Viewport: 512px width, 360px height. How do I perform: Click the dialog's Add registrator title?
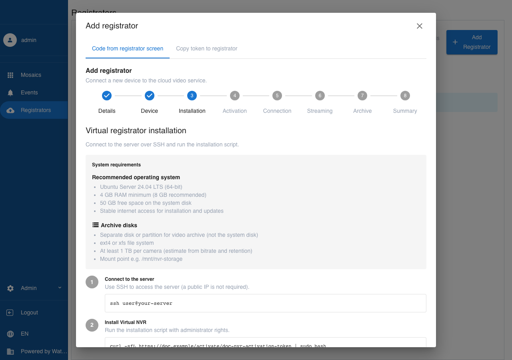point(112,26)
